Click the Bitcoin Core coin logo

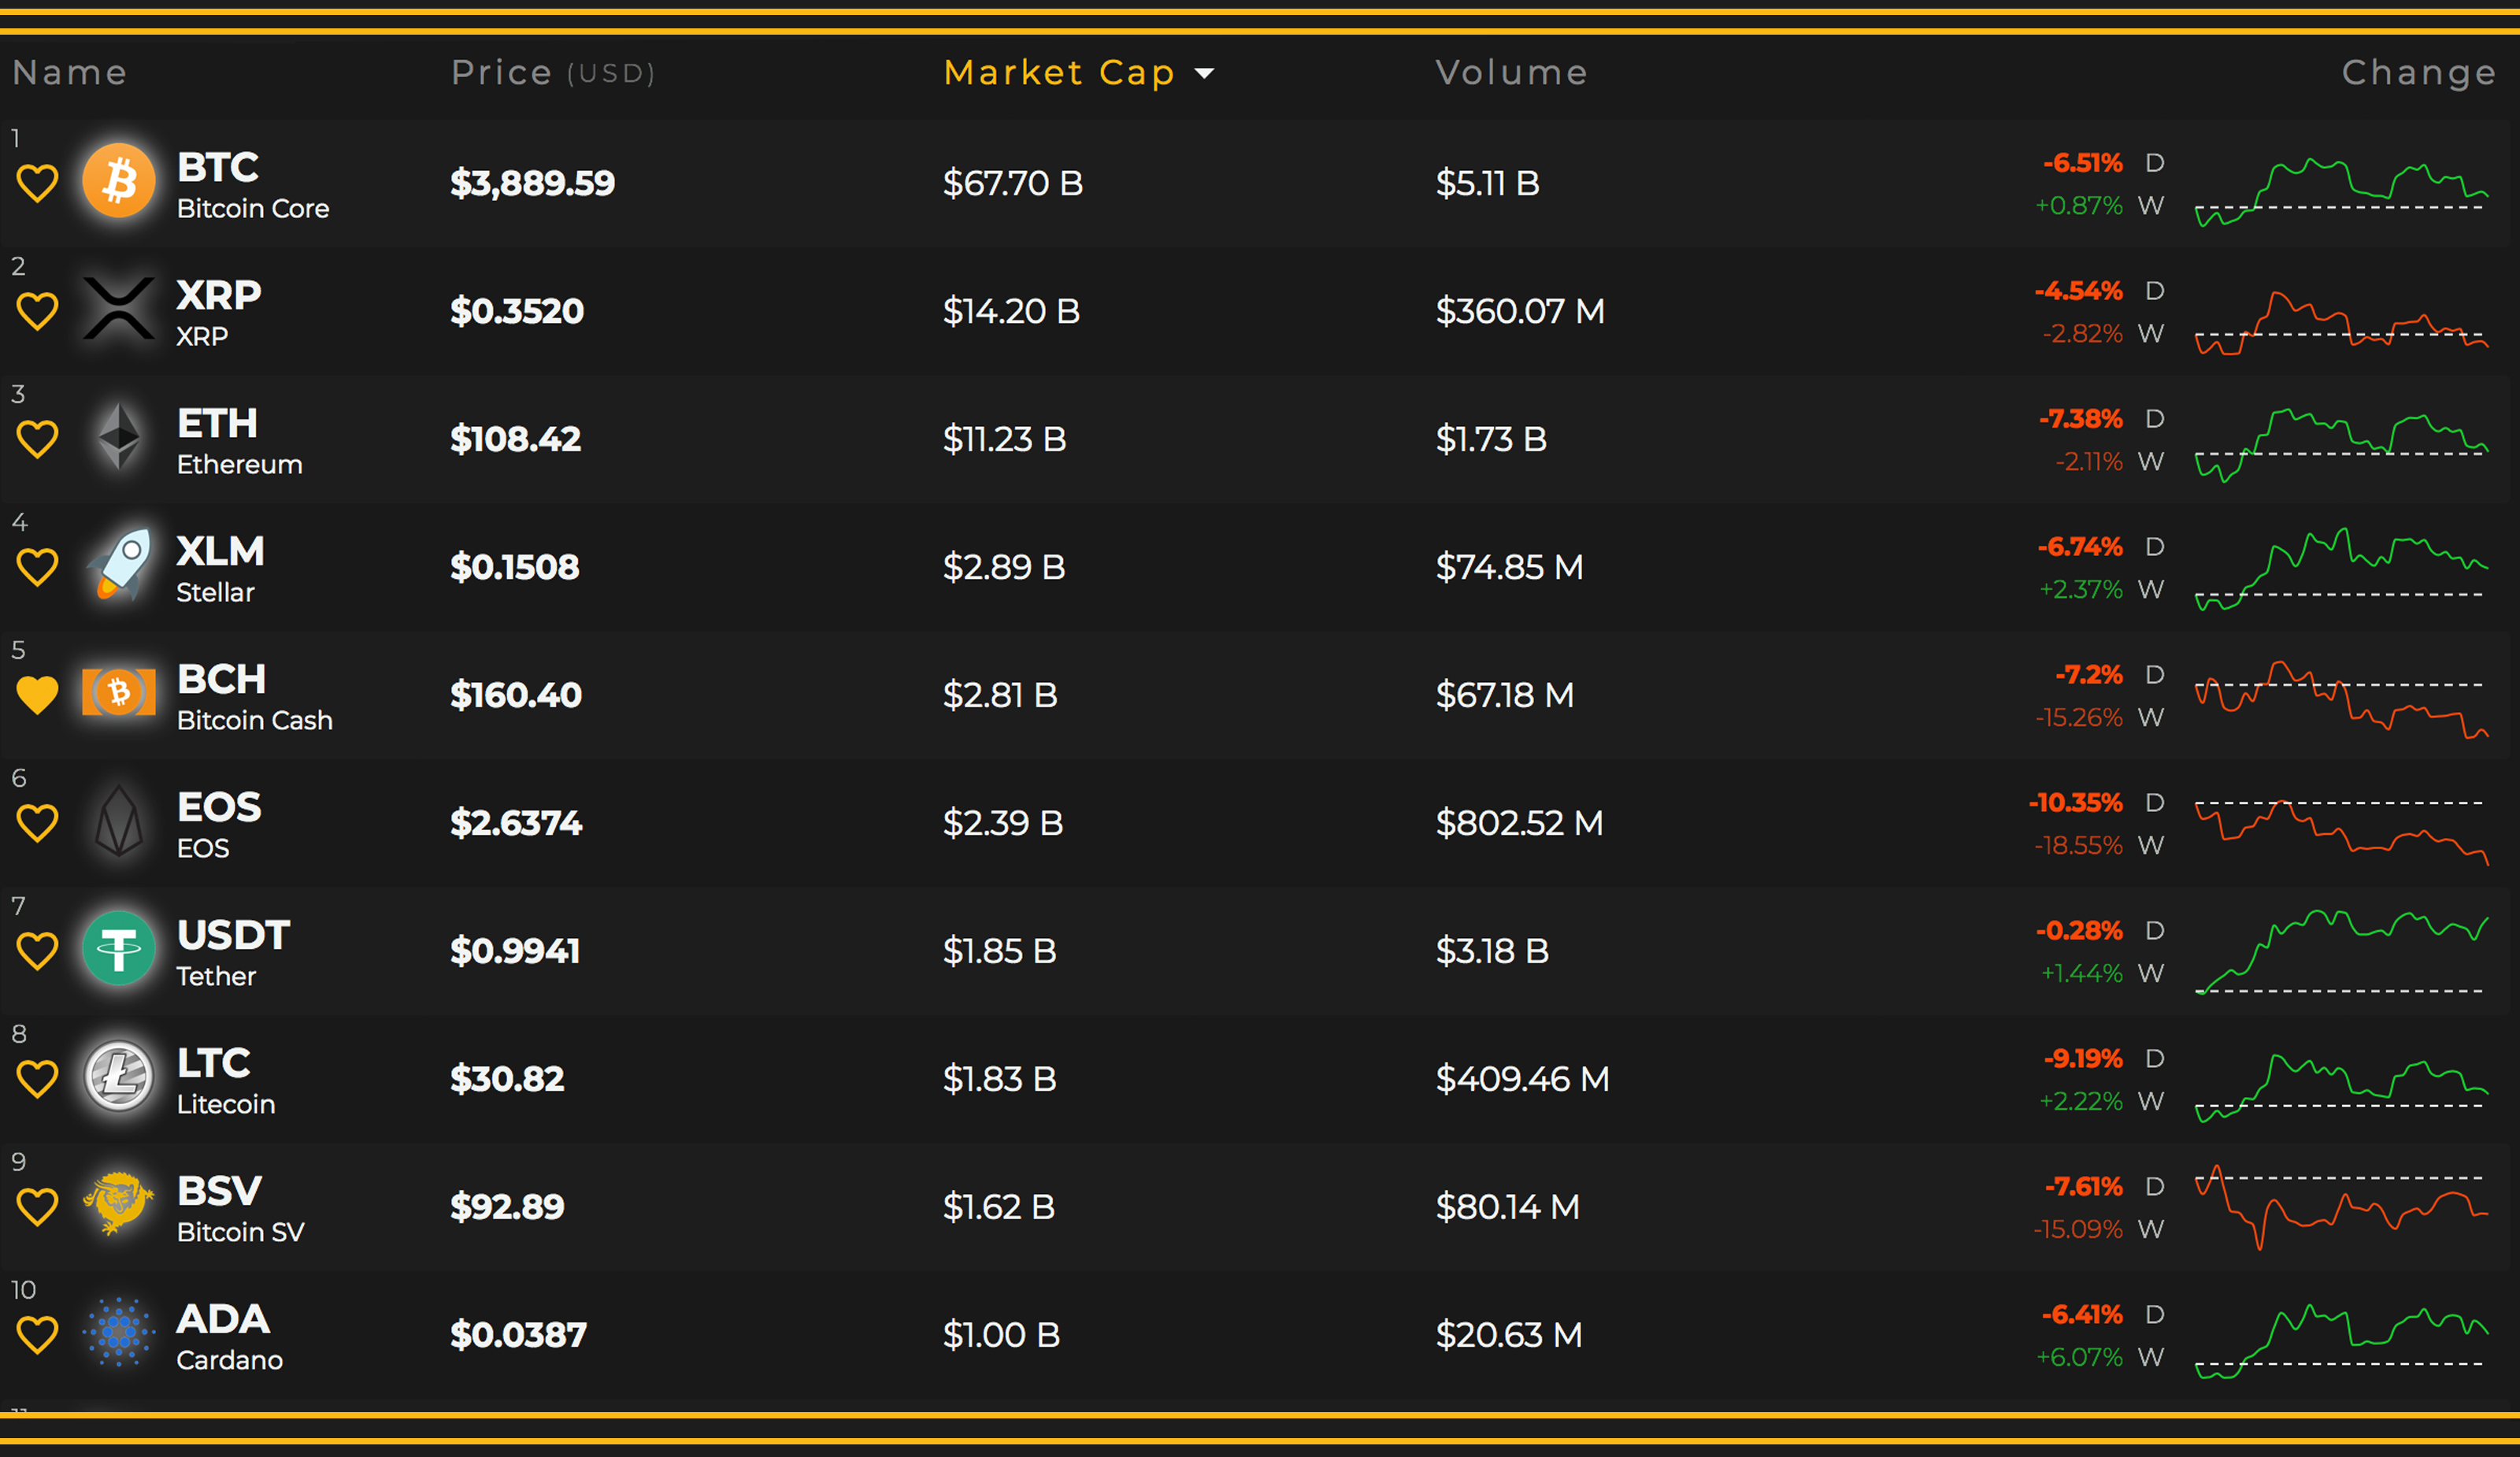tap(119, 182)
